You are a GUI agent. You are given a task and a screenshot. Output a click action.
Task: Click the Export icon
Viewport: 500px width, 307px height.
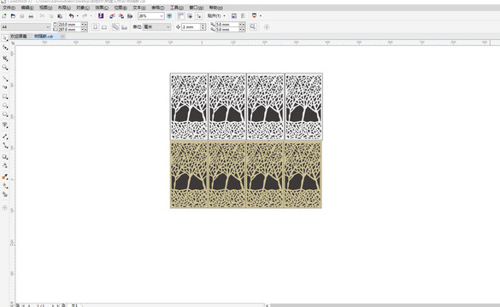[x=121, y=16]
